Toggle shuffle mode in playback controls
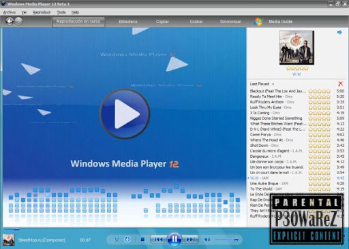The width and height of the screenshot is (349, 249). 117,239
